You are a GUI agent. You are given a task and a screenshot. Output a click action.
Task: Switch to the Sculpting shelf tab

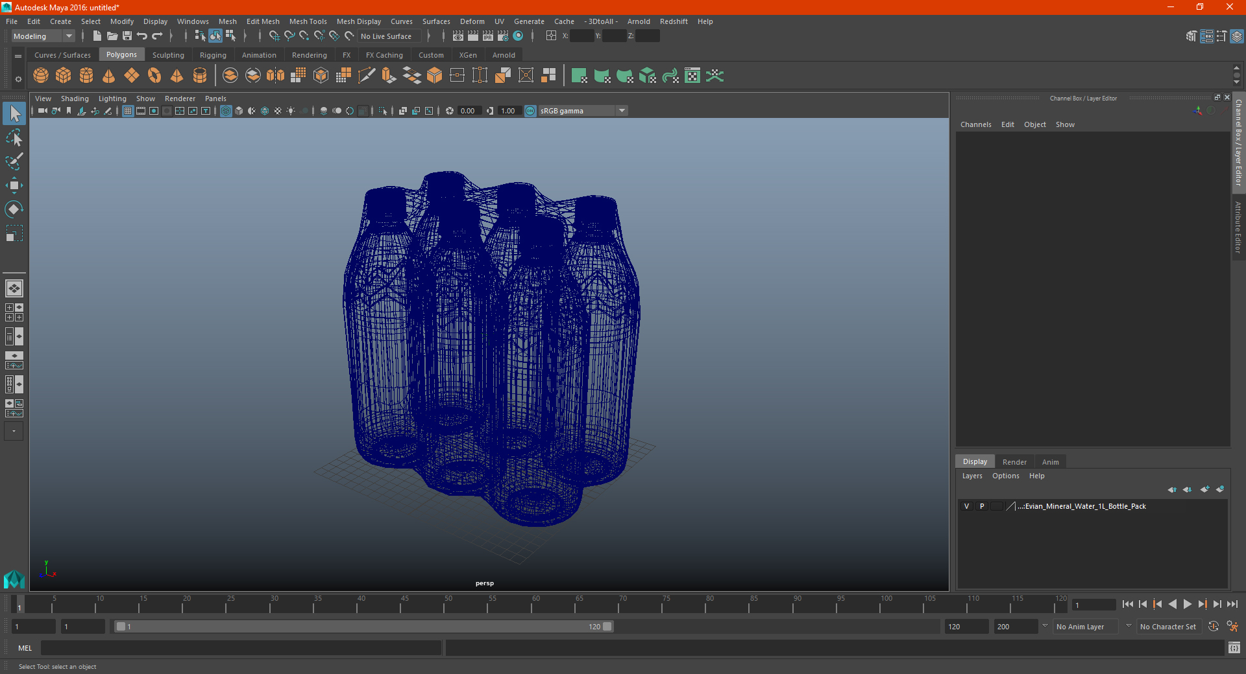click(x=168, y=55)
